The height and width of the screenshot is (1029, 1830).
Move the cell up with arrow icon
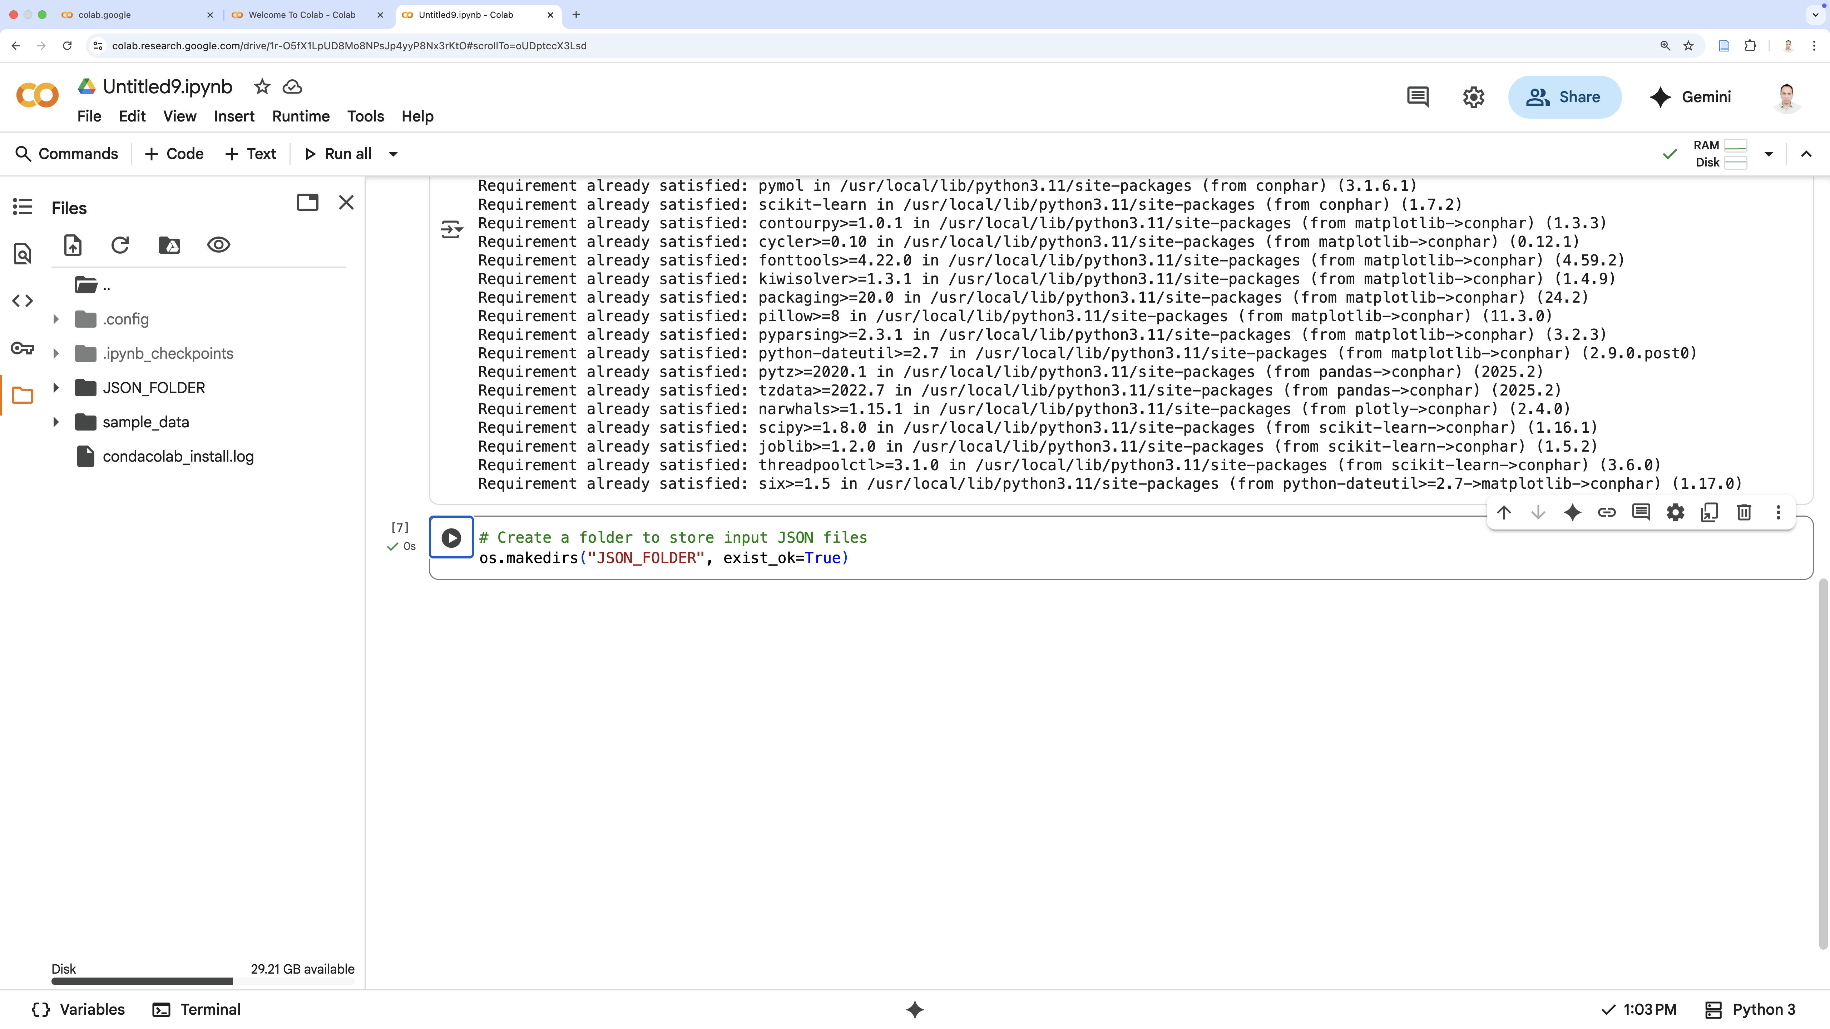[x=1503, y=512]
